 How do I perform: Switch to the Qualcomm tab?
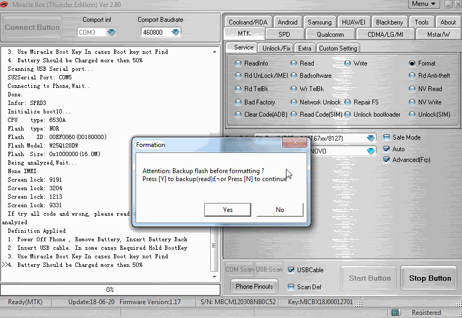coord(330,35)
